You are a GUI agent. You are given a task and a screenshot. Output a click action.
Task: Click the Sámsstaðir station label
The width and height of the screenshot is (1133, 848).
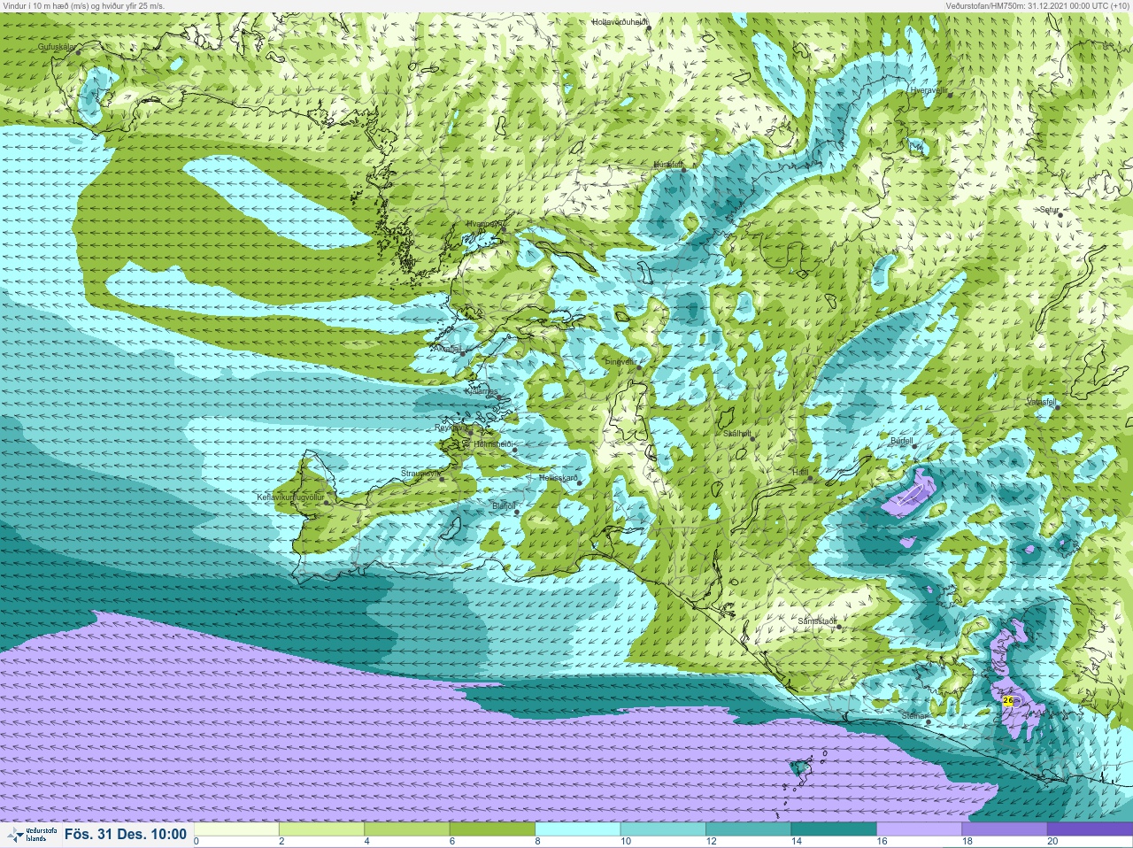817,621
